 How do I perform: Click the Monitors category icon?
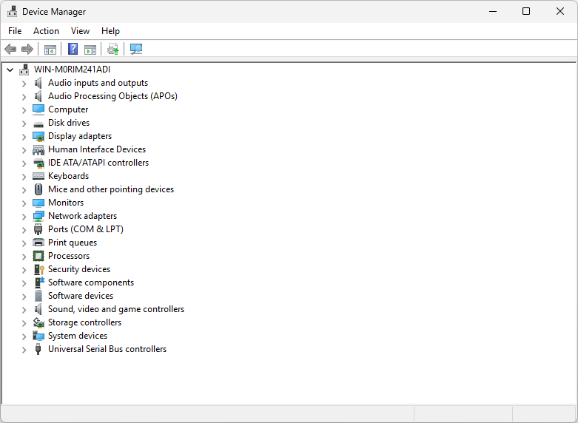(x=38, y=203)
